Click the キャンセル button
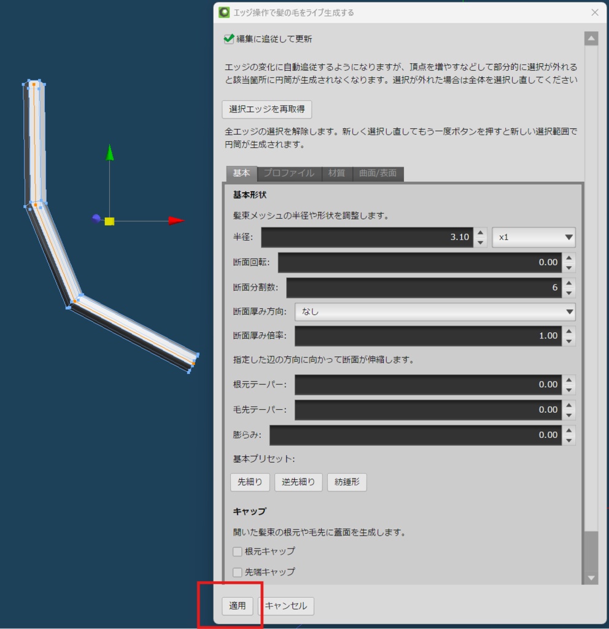This screenshot has width=609, height=629. [286, 606]
